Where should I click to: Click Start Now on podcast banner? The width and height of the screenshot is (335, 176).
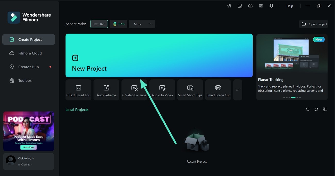(29, 147)
